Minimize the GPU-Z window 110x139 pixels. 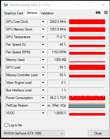pyautogui.click(x=77, y=5)
